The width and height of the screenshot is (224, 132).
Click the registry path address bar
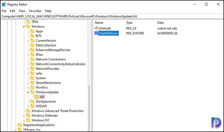pos(112,16)
